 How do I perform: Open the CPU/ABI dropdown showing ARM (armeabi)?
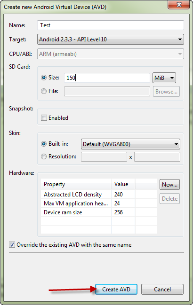[x=111, y=54]
